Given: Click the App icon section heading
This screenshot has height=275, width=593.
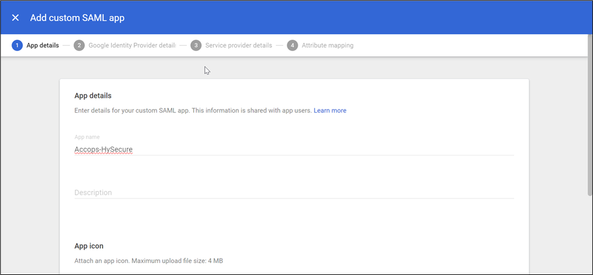Looking at the screenshot, I should (89, 246).
